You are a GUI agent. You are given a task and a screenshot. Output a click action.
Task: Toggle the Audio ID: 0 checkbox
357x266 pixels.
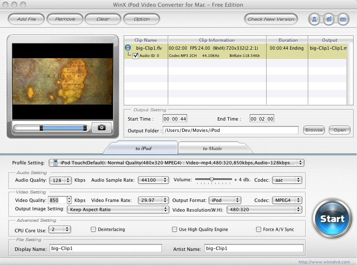(135, 56)
